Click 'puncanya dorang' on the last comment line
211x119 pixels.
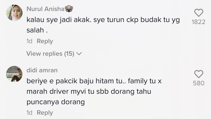pyautogui.click(x=56, y=102)
